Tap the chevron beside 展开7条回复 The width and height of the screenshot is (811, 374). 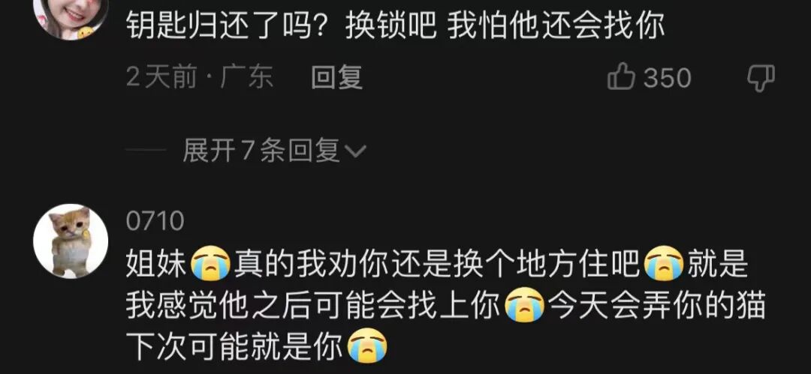point(354,151)
